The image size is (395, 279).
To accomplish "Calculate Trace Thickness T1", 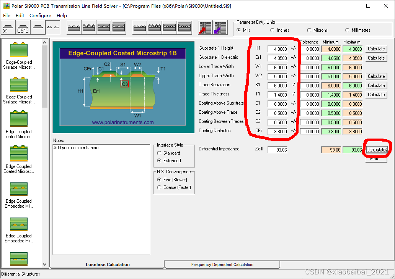I will 376,95.
